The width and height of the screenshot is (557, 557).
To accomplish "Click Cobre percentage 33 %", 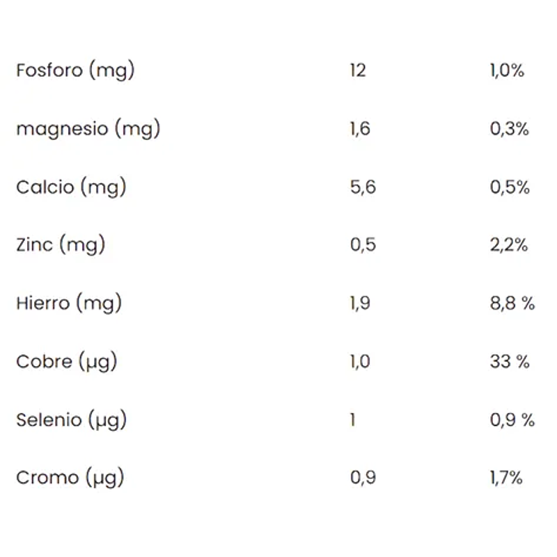I will (510, 362).
